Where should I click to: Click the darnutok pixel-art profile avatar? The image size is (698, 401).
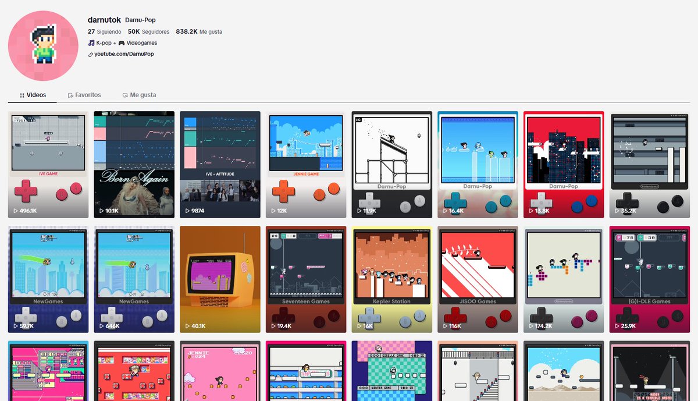click(43, 45)
